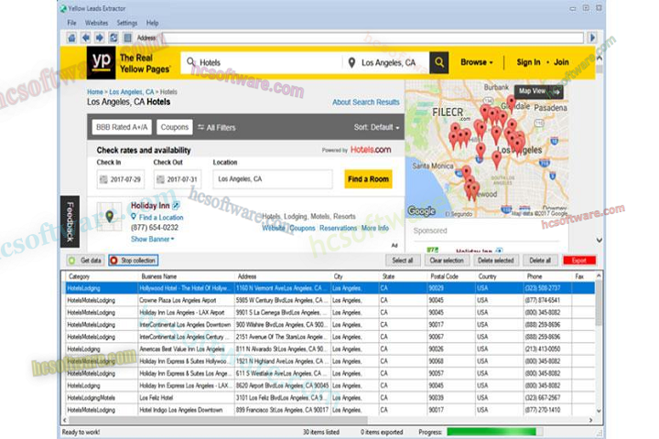This screenshot has height=439, width=659.
Task: Click the Find a Room button
Action: [368, 179]
